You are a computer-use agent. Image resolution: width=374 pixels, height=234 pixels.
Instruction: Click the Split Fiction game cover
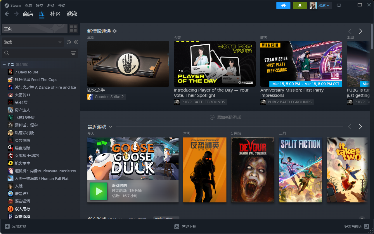pyautogui.click(x=300, y=170)
